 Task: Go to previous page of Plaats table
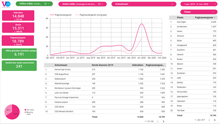pos(209,120)
